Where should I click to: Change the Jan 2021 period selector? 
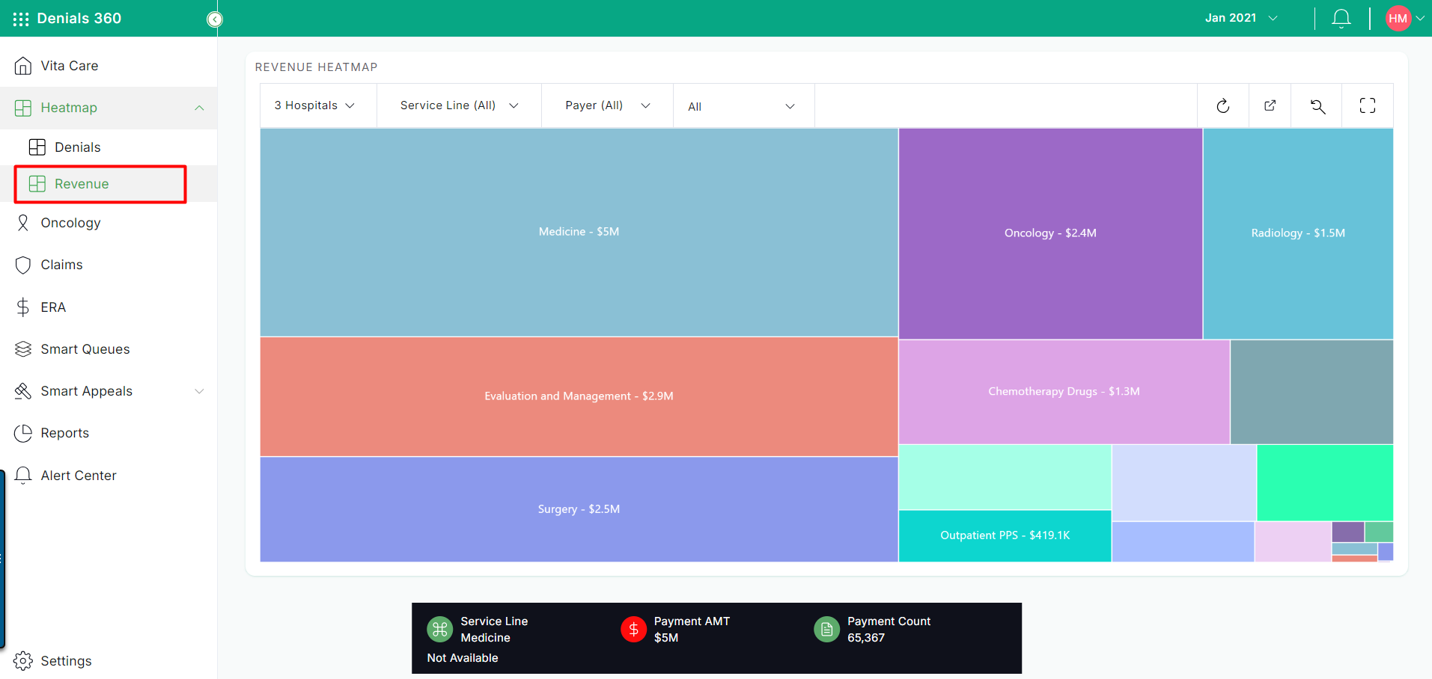pyautogui.click(x=1239, y=17)
